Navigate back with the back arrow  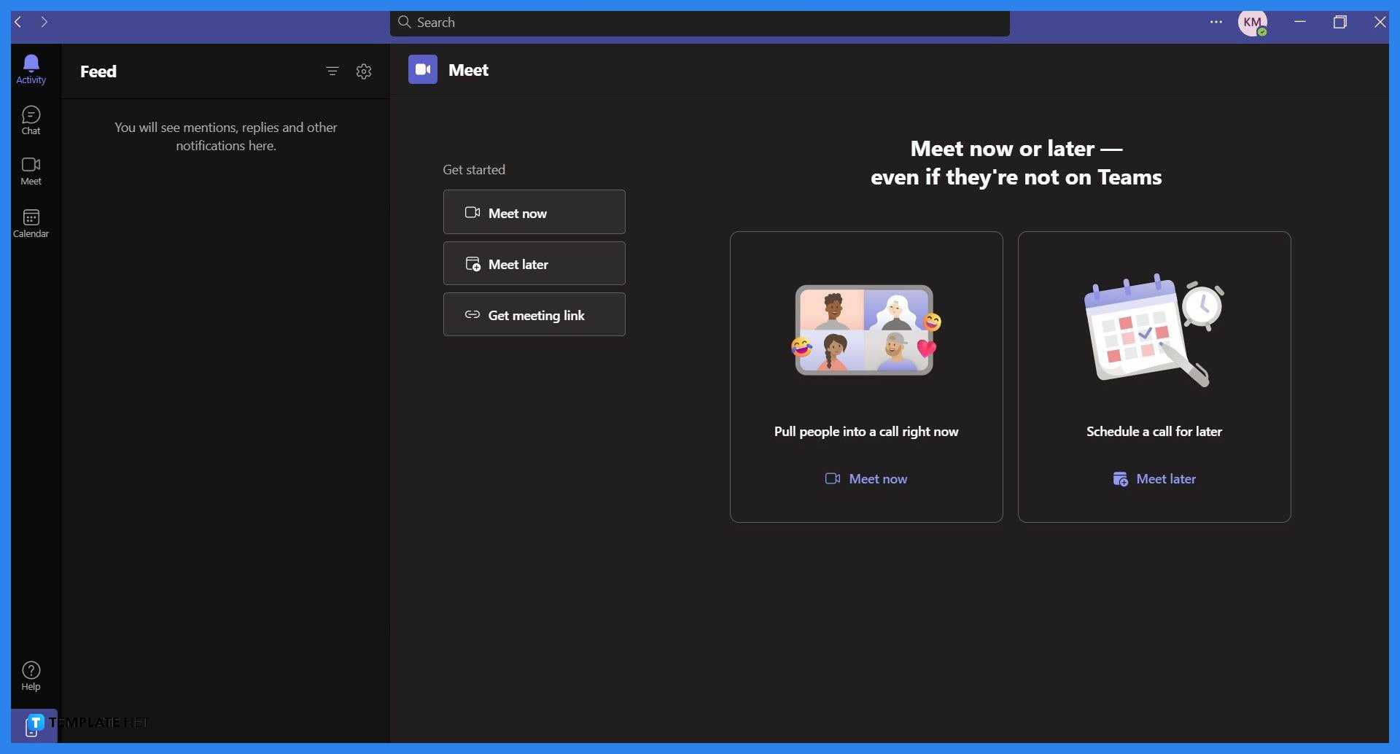(17, 22)
